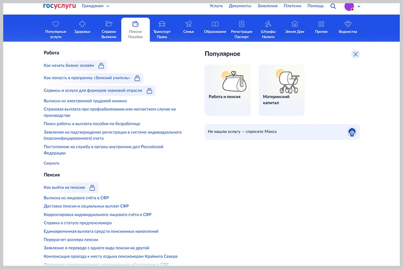The image size is (403, 269).
Task: Click the icon beside Как начать бизнес онлайн
Action: coord(101,66)
